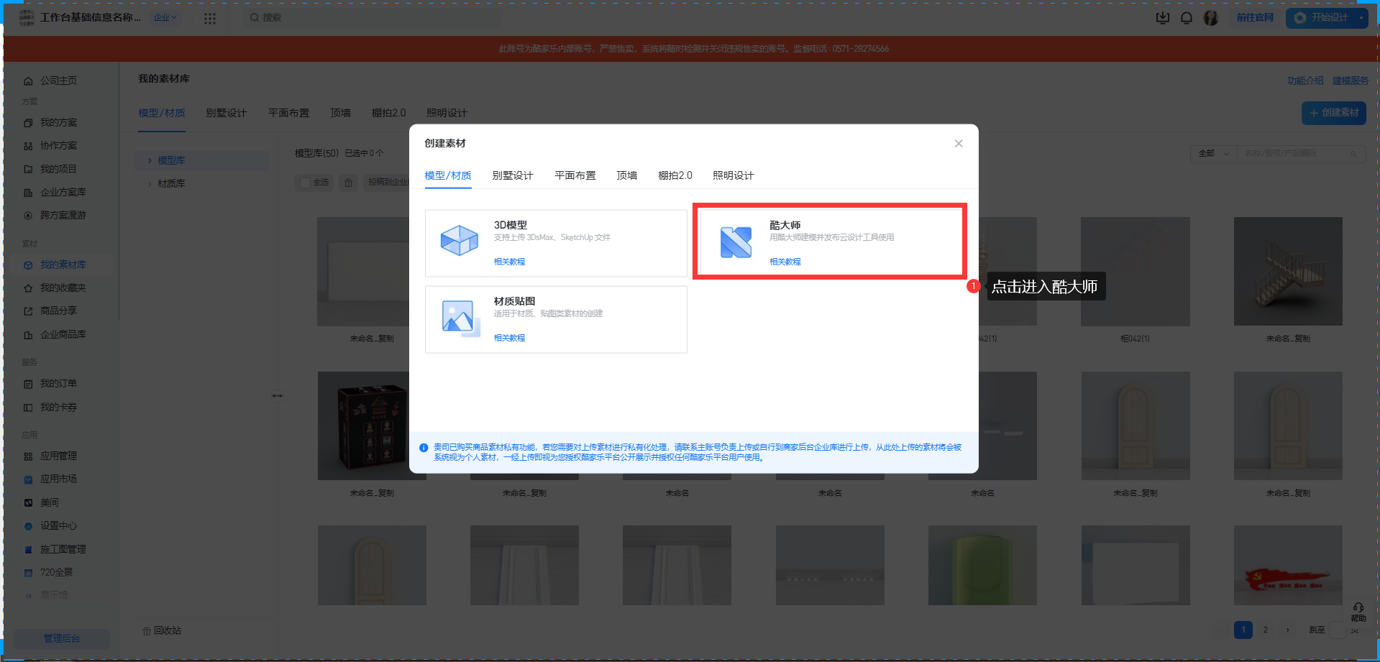Click the 商品分享 share icon
The height and width of the screenshot is (662, 1380).
[x=28, y=311]
